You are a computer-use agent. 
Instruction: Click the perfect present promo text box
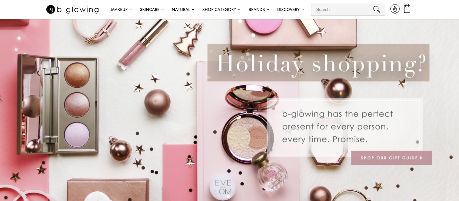pyautogui.click(x=345, y=123)
